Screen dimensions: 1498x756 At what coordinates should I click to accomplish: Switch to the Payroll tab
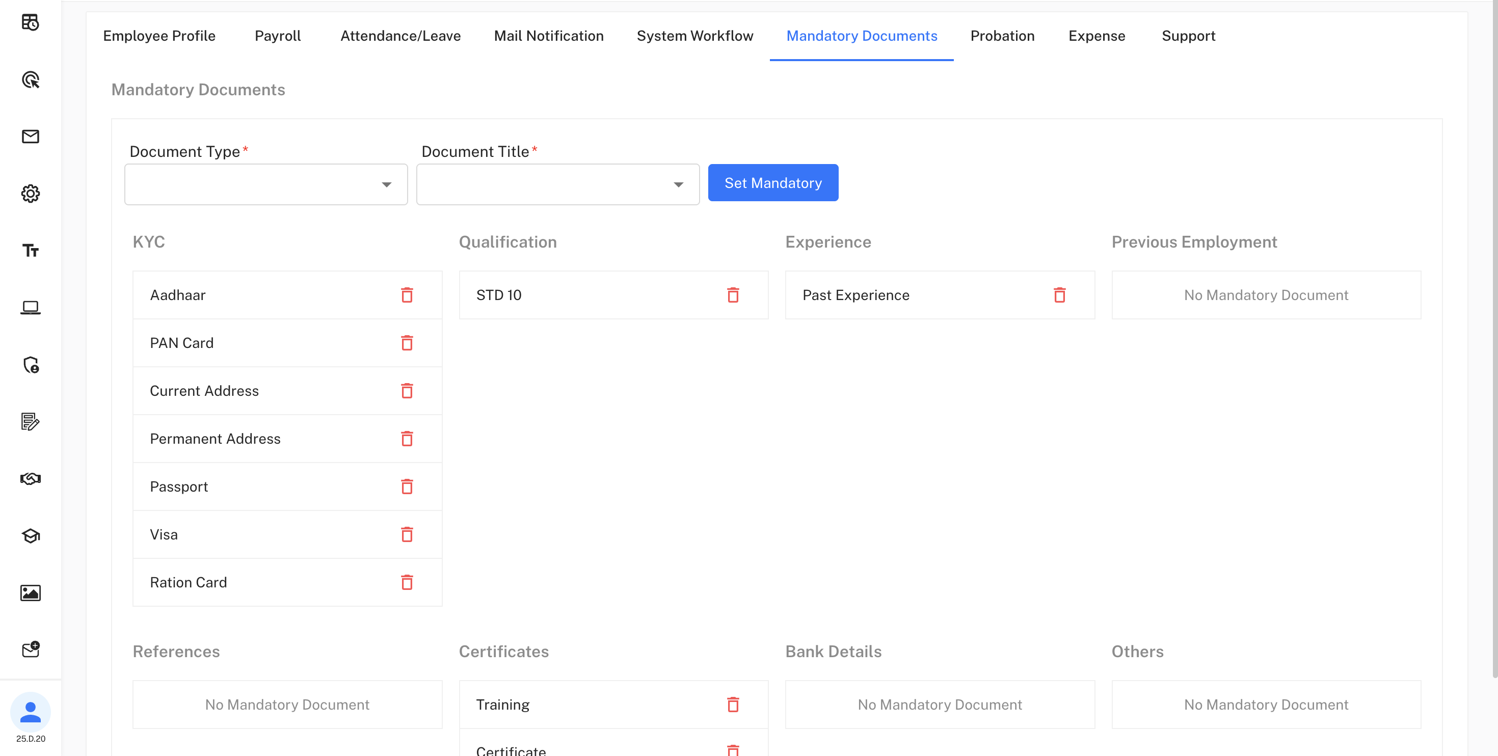coord(277,36)
